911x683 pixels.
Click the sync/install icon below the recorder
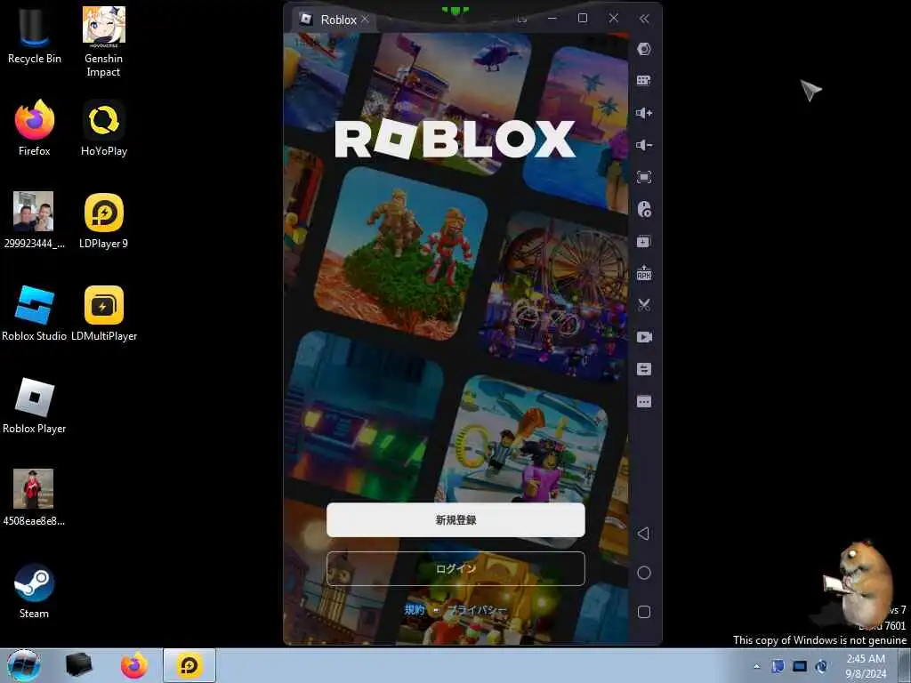[x=644, y=241]
